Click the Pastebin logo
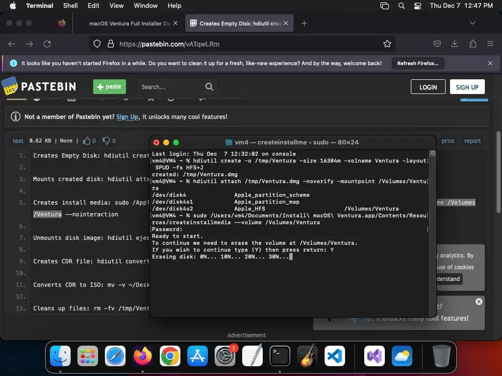Screen dimensions: 502x376 (39, 86)
